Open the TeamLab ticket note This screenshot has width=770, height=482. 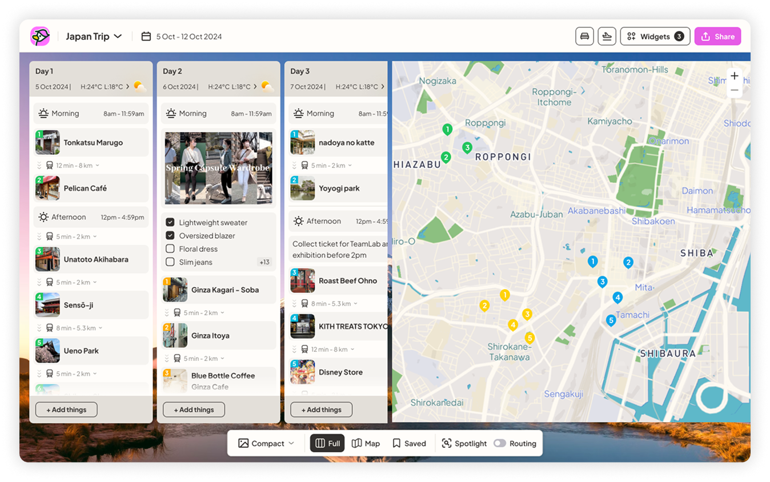pos(338,250)
